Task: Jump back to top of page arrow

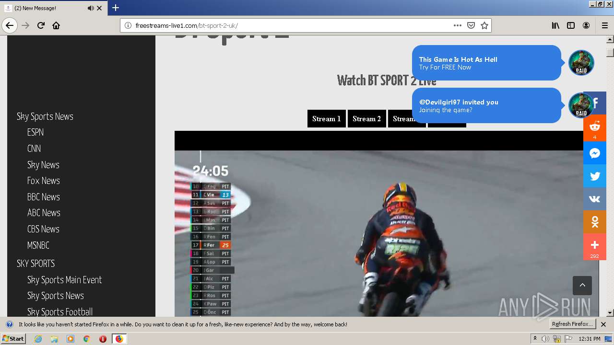Action: click(582, 285)
